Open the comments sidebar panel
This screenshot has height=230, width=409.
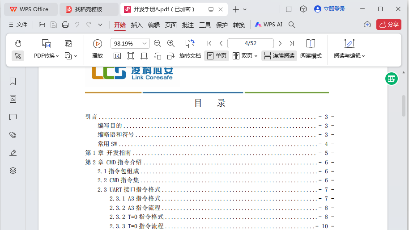point(13,117)
